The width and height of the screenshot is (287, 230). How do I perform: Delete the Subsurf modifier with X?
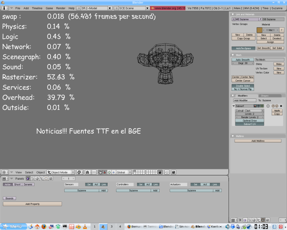[281, 106]
